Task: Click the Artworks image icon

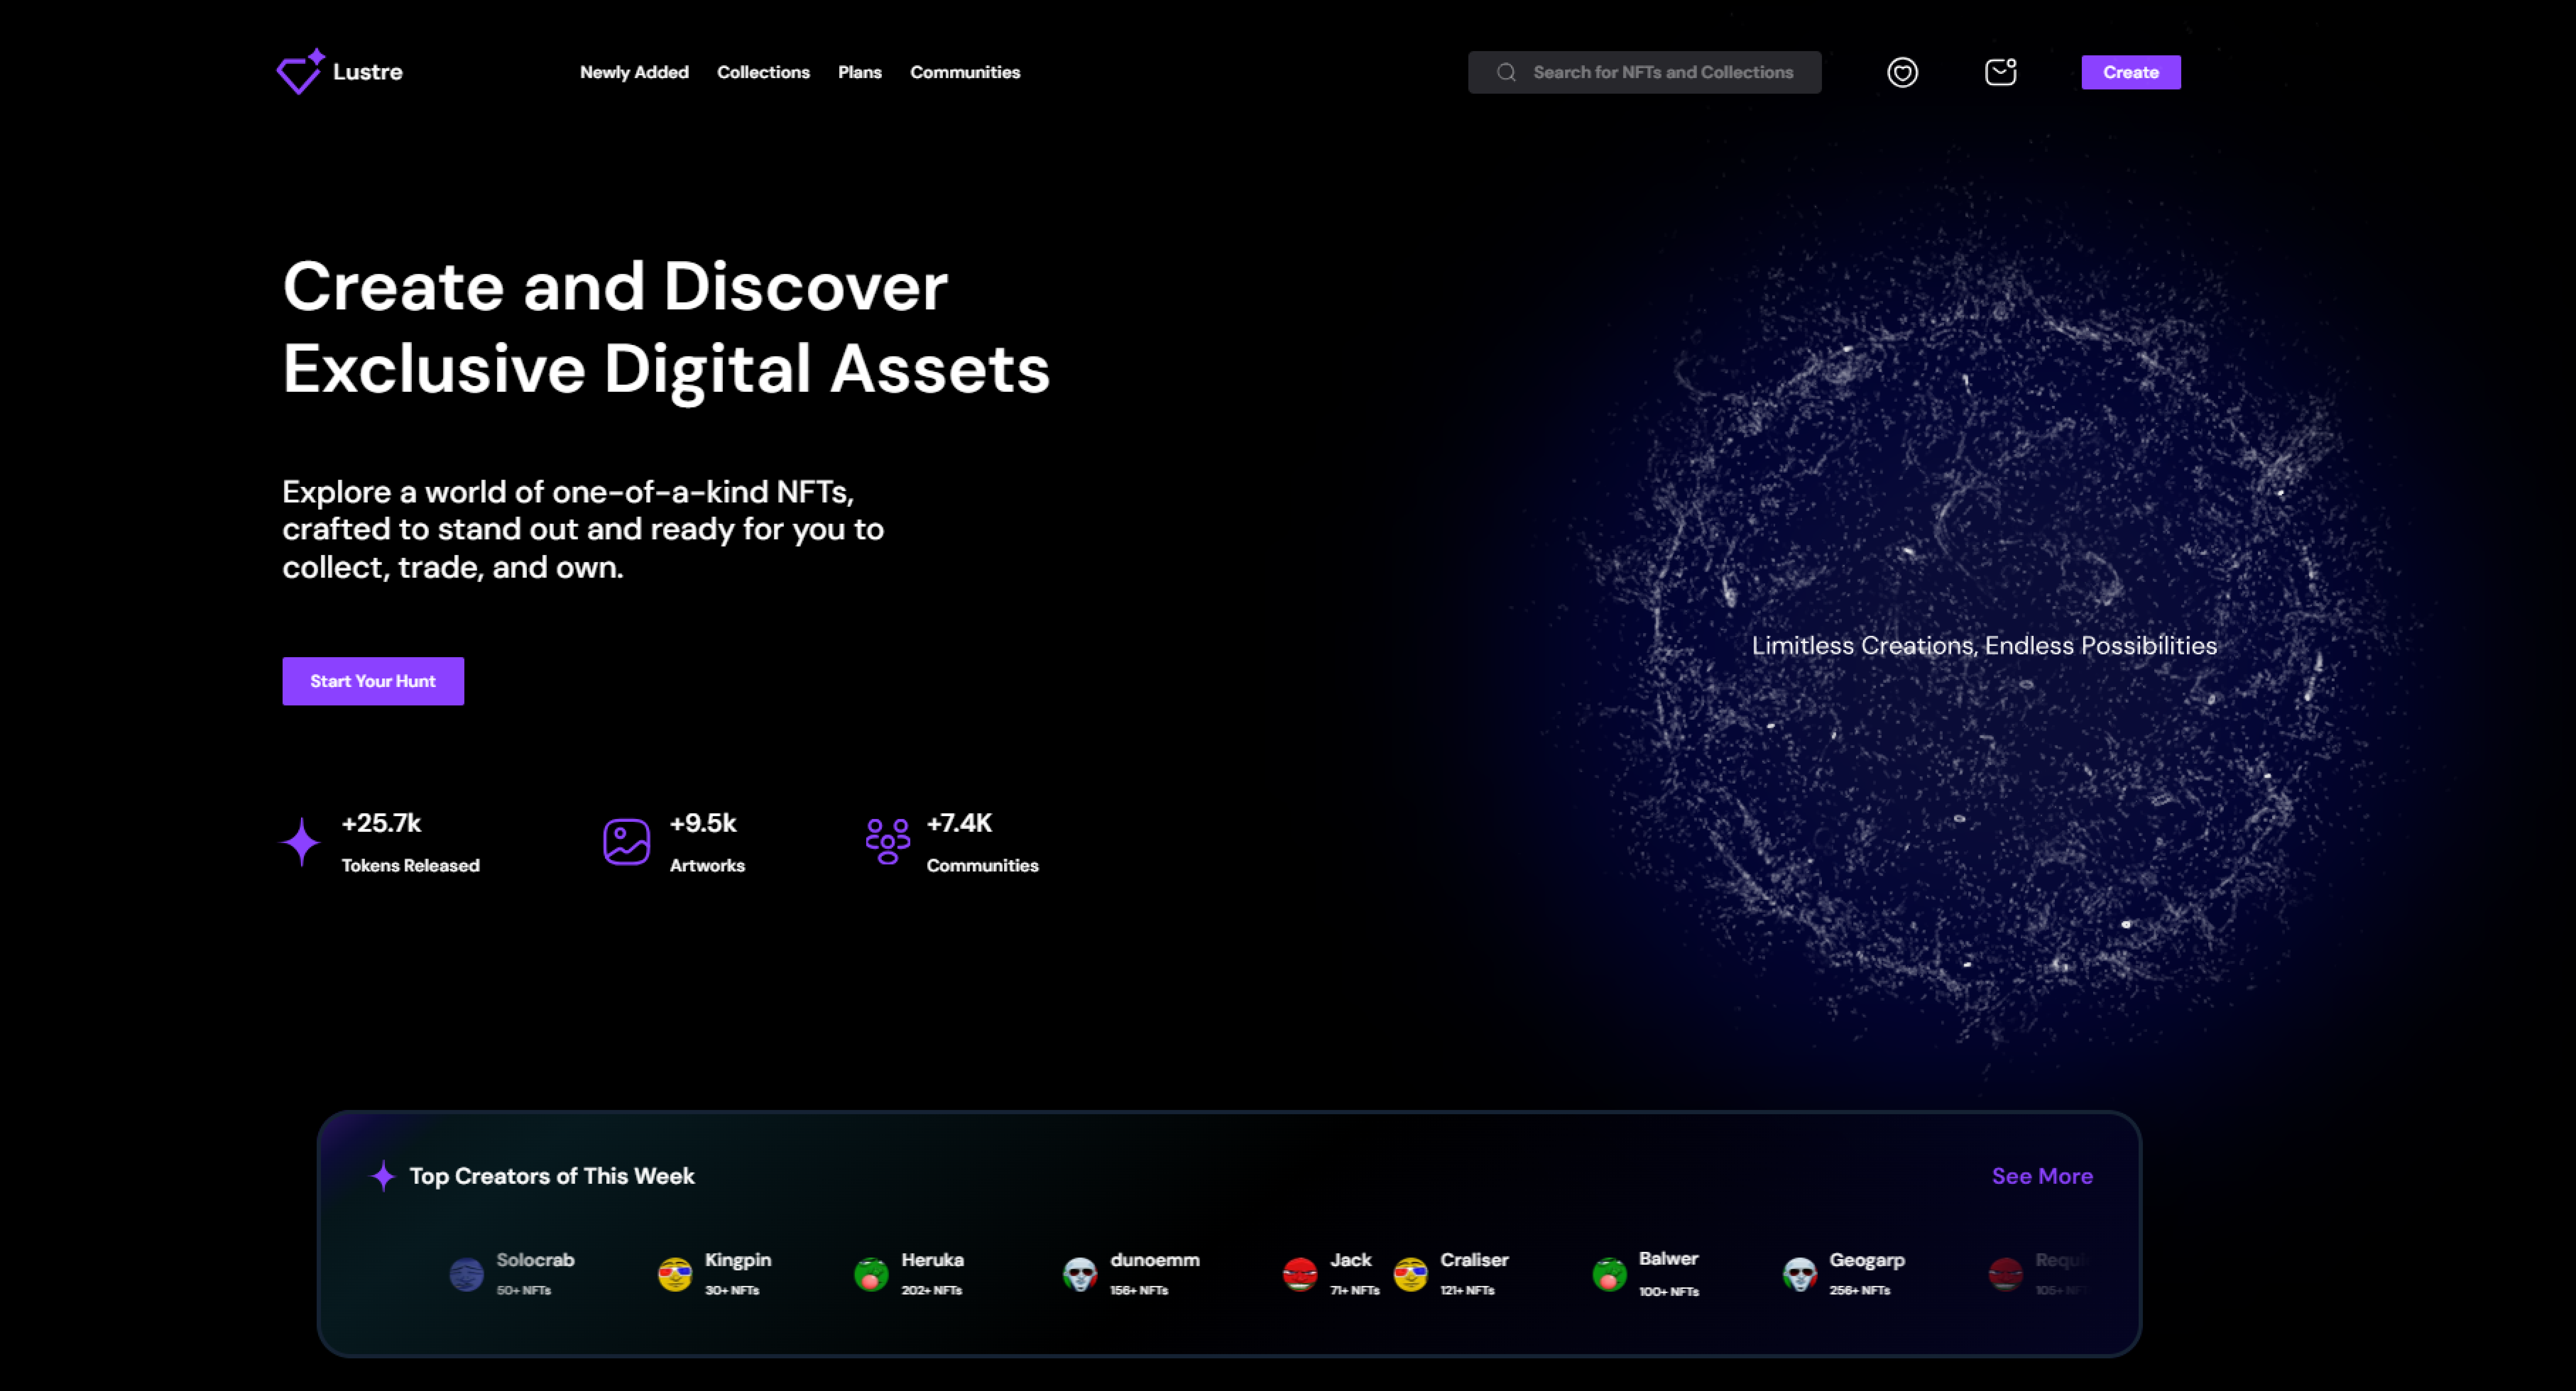Action: point(626,842)
